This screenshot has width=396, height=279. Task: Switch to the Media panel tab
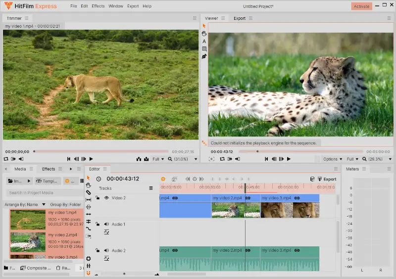pyautogui.click(x=20, y=169)
